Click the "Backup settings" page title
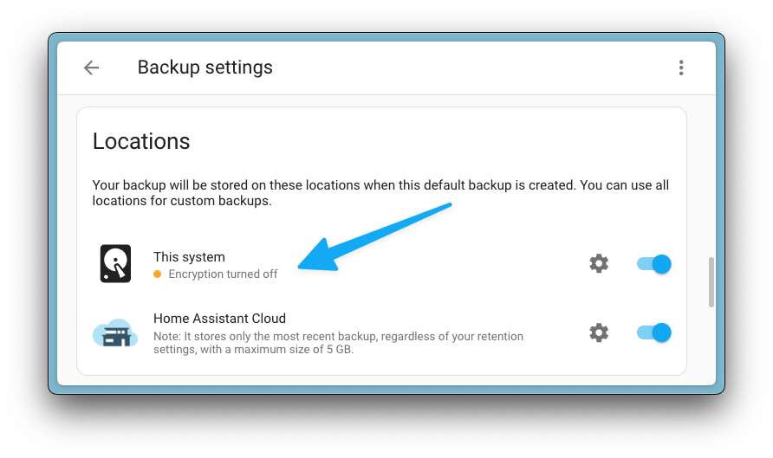The height and width of the screenshot is (458, 773). pyautogui.click(x=205, y=68)
